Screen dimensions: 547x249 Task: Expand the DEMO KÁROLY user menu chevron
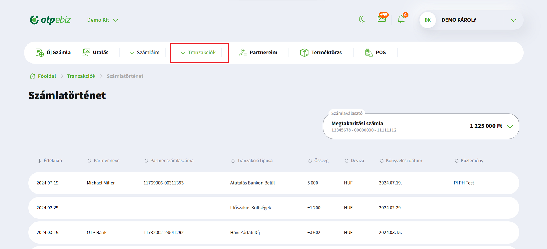tap(513, 20)
